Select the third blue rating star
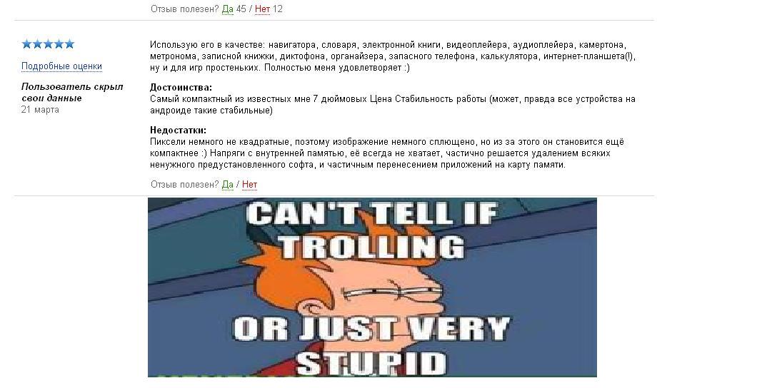This screenshot has height=388, width=782. 48,44
